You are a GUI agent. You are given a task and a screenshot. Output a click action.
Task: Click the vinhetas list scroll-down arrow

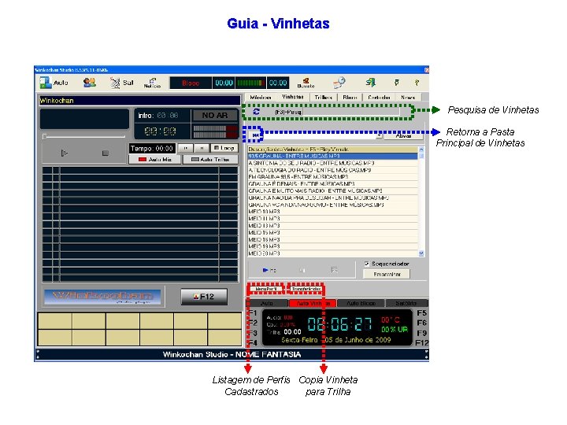point(421,253)
